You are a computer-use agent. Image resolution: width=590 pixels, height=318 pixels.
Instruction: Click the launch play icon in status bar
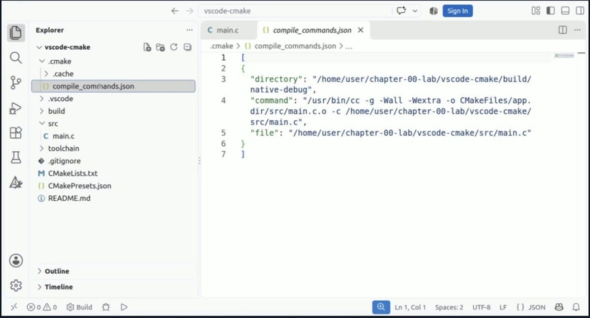(124, 307)
